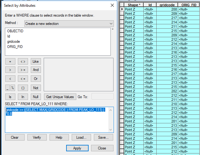Click the select-all box in table corner

pyautogui.click(x=122, y=5)
